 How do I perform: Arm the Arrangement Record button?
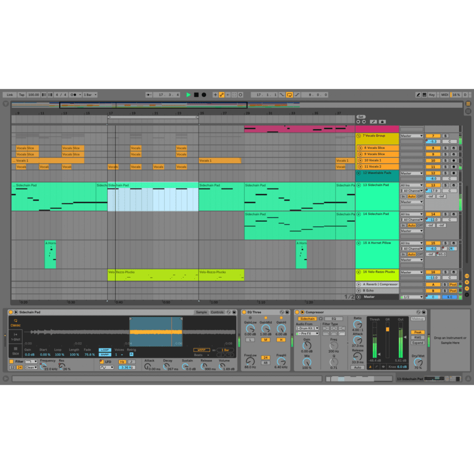[204, 94]
